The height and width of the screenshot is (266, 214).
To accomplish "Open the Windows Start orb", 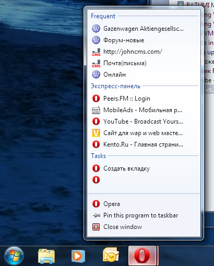I will 14,256.
